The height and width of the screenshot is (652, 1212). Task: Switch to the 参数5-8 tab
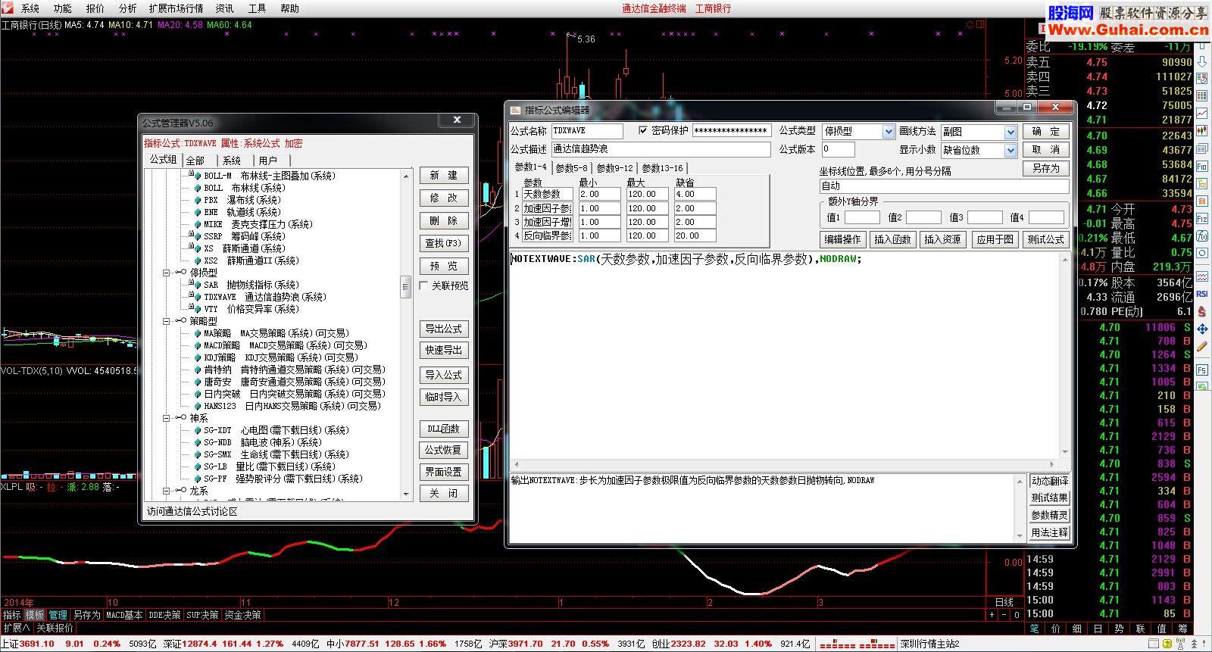pos(571,168)
